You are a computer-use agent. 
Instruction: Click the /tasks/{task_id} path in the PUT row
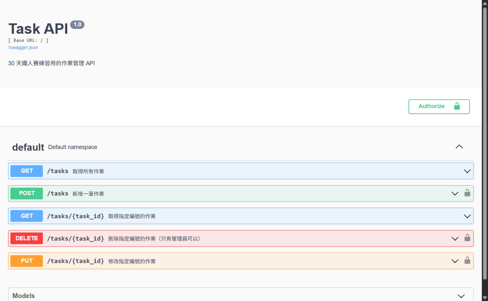[76, 261]
